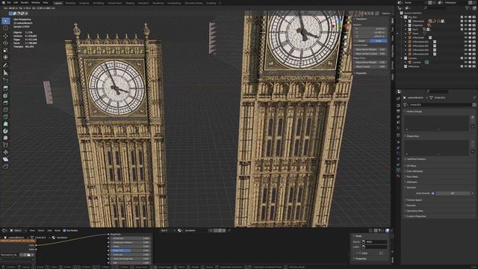
Task: Adjust the Auto Smooth angle field
Action: coord(453,193)
